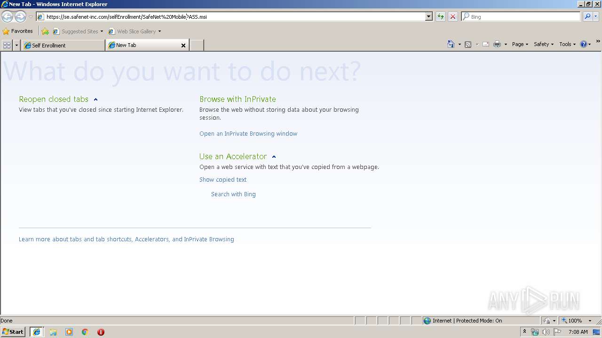This screenshot has height=338, width=602.
Task: Collapse the Use an Accelerator section
Action: 274,157
